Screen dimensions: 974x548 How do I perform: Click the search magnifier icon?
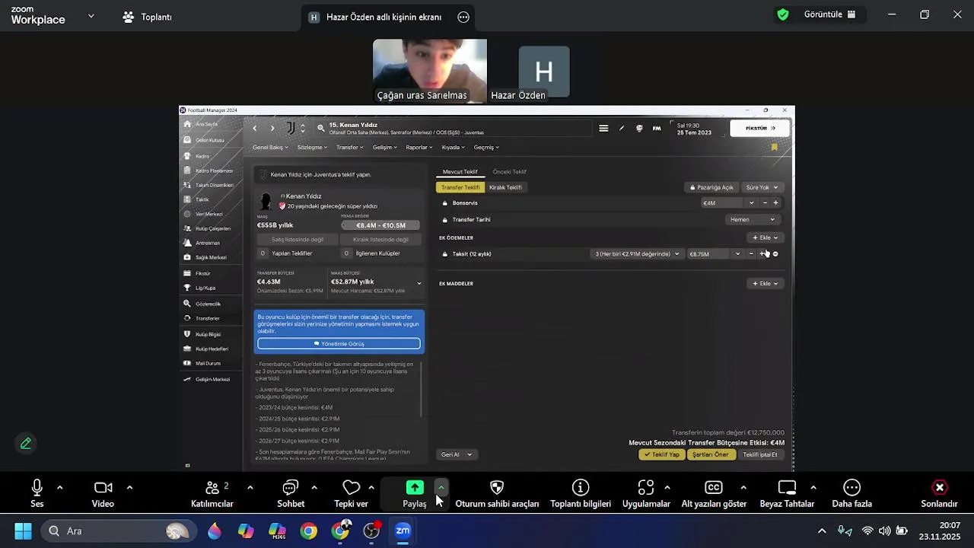click(321, 128)
